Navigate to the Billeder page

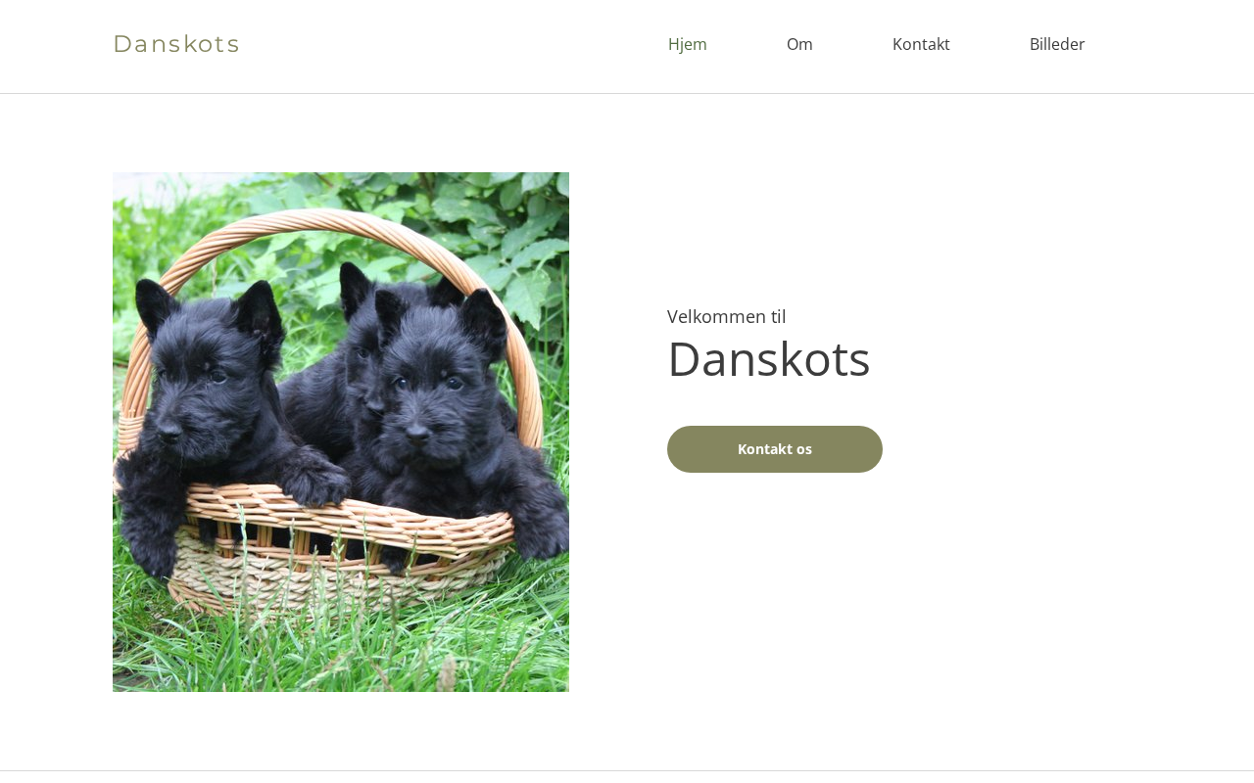tap(1057, 44)
